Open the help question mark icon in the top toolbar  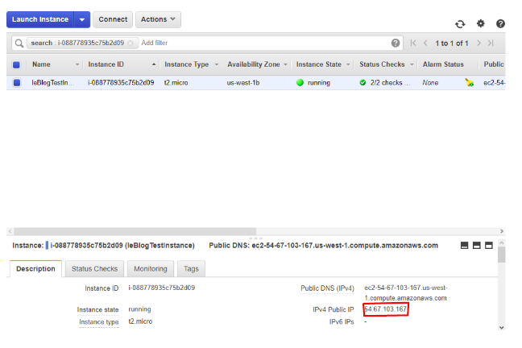(500, 23)
